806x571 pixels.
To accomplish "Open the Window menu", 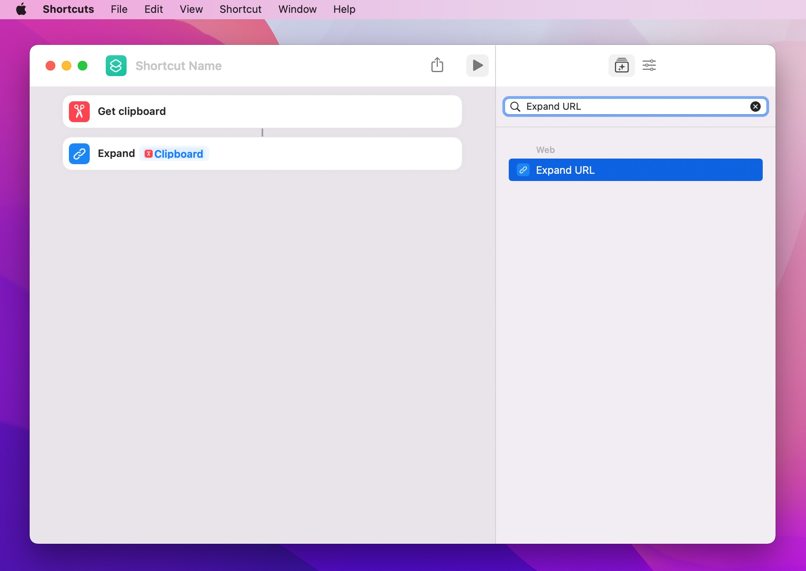I will pyautogui.click(x=297, y=9).
